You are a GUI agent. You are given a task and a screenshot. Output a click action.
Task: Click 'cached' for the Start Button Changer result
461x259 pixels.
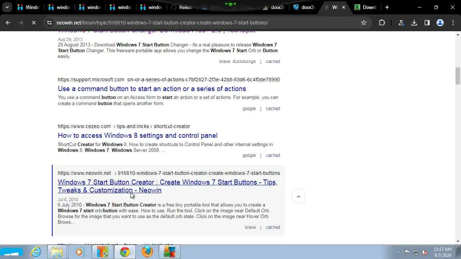(273, 62)
